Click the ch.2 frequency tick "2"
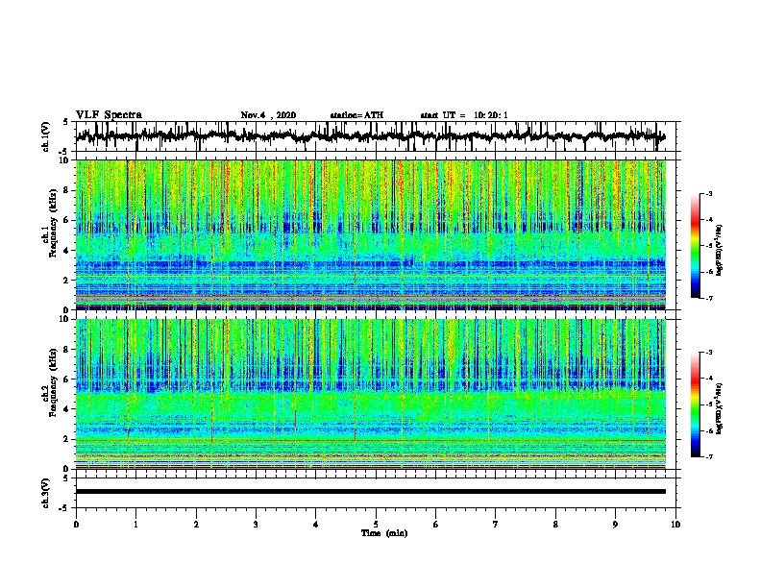The image size is (761, 588). tap(67, 439)
